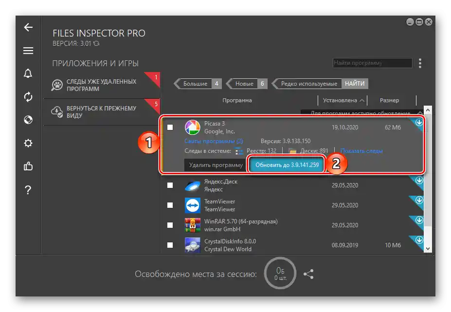451x312 pixels.
Task: Tick the TeamViewer checkbox
Action: 170,205
